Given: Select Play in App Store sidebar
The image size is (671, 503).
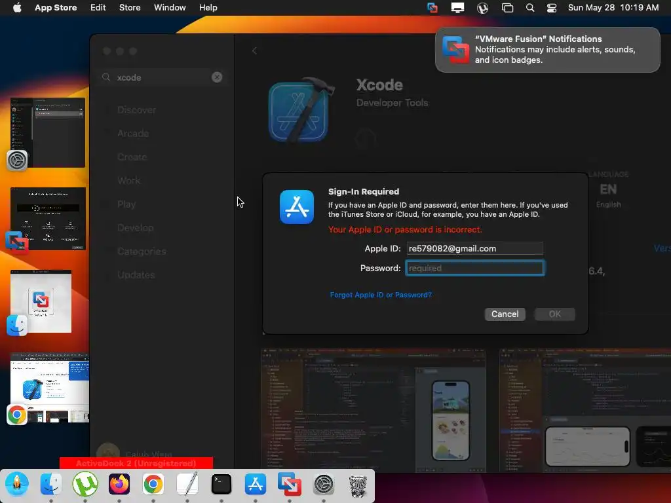Looking at the screenshot, I should (126, 204).
